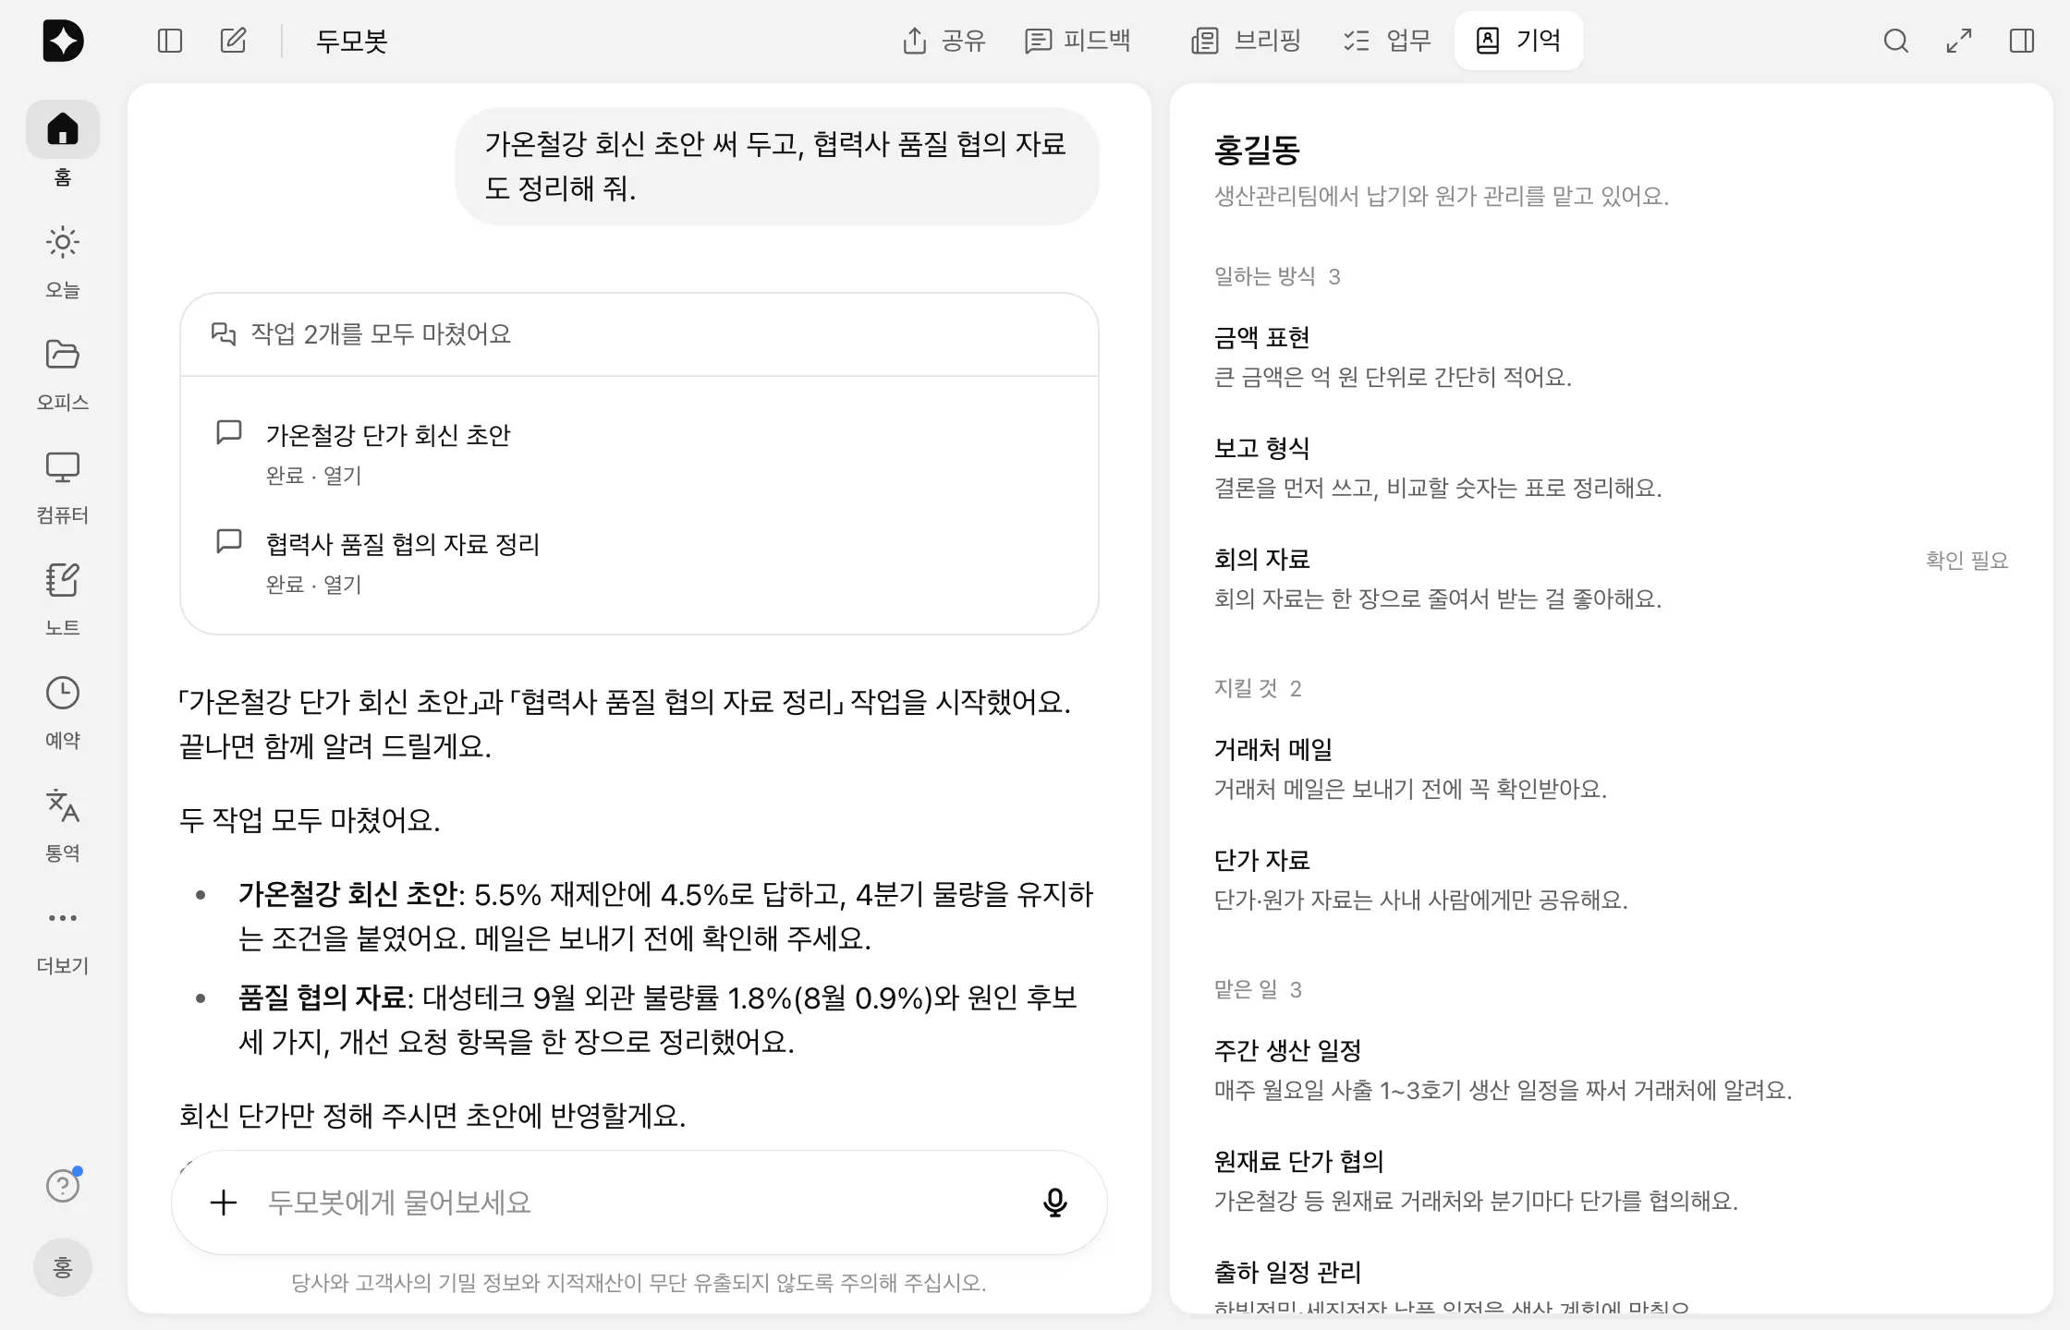Viewport: 2070px width, 1330px height.
Task: Switch to the 브리핑 tab
Action: (1247, 41)
